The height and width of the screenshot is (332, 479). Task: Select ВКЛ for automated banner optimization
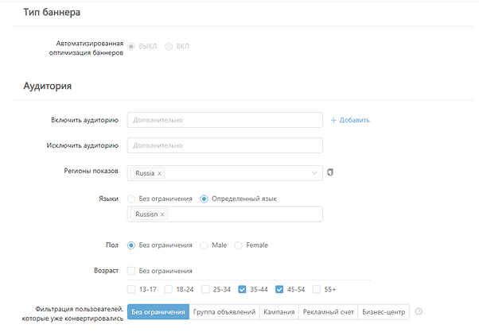pos(169,46)
